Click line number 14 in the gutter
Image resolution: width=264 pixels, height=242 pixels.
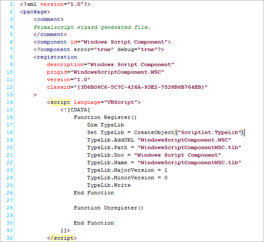coord(10,102)
